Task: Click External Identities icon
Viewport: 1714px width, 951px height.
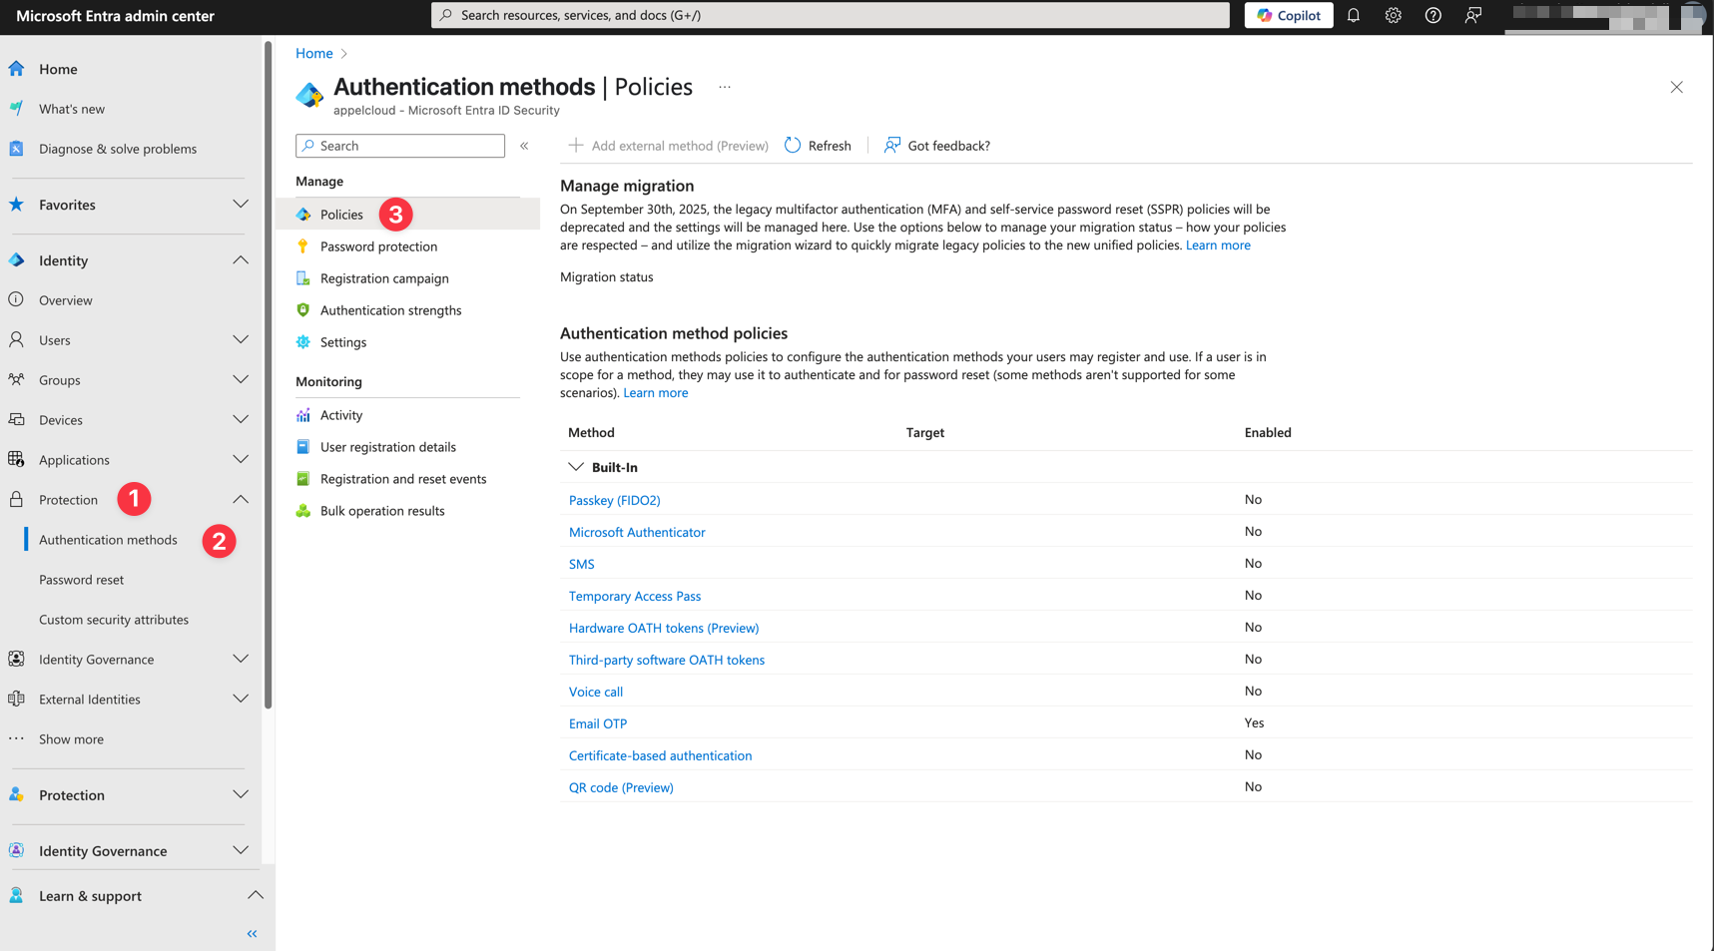Action: 17,700
